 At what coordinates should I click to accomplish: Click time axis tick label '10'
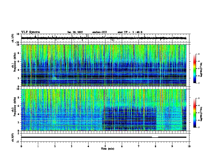[189, 146]
